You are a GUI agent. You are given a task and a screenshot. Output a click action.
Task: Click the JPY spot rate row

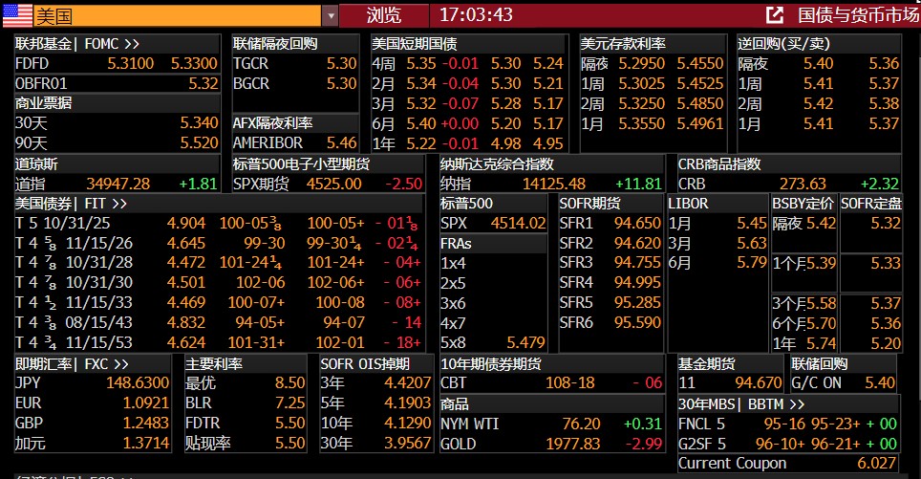pyautogui.click(x=92, y=383)
